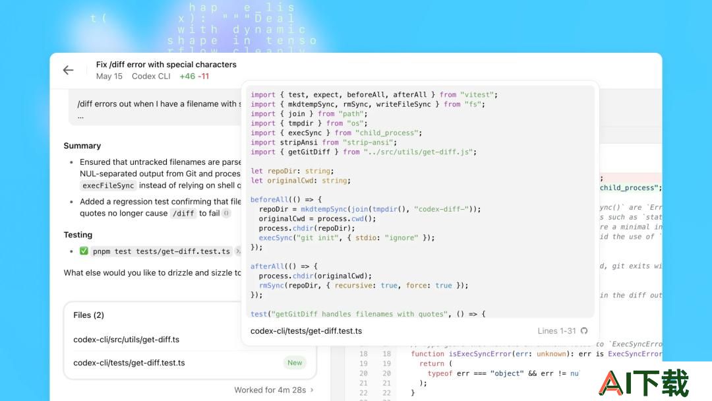Go back using the left arrow icon
The height and width of the screenshot is (401, 712).
(68, 70)
